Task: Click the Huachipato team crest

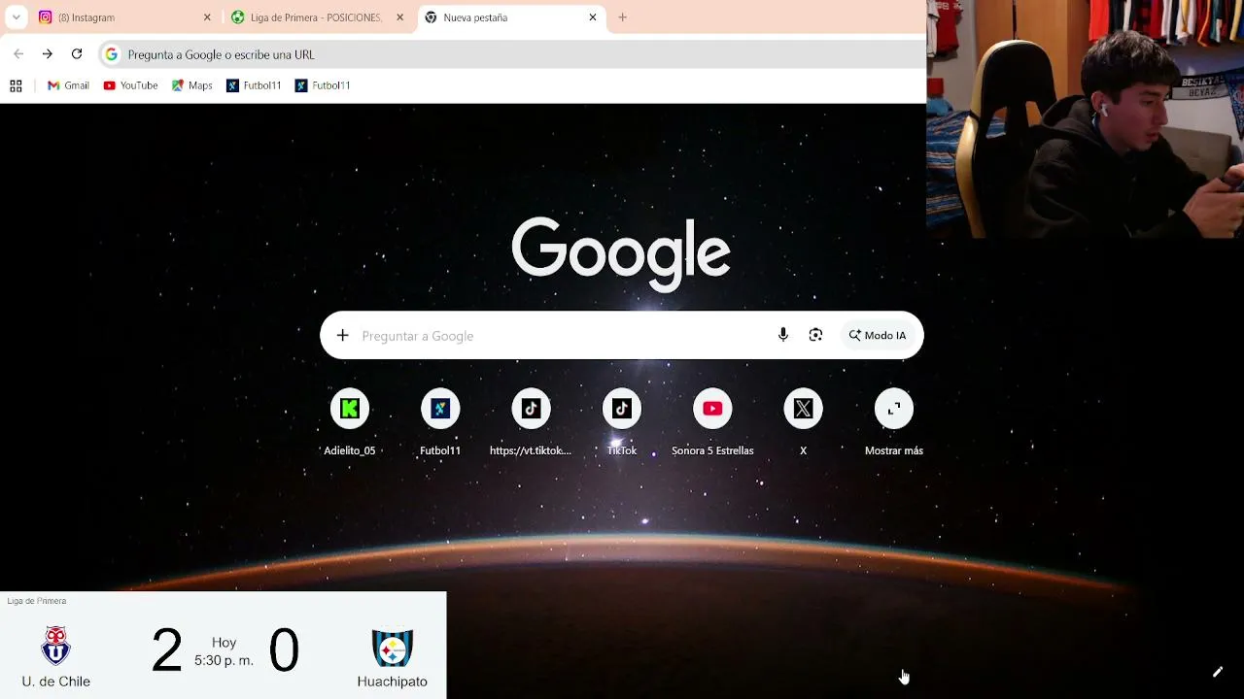Action: (393, 648)
